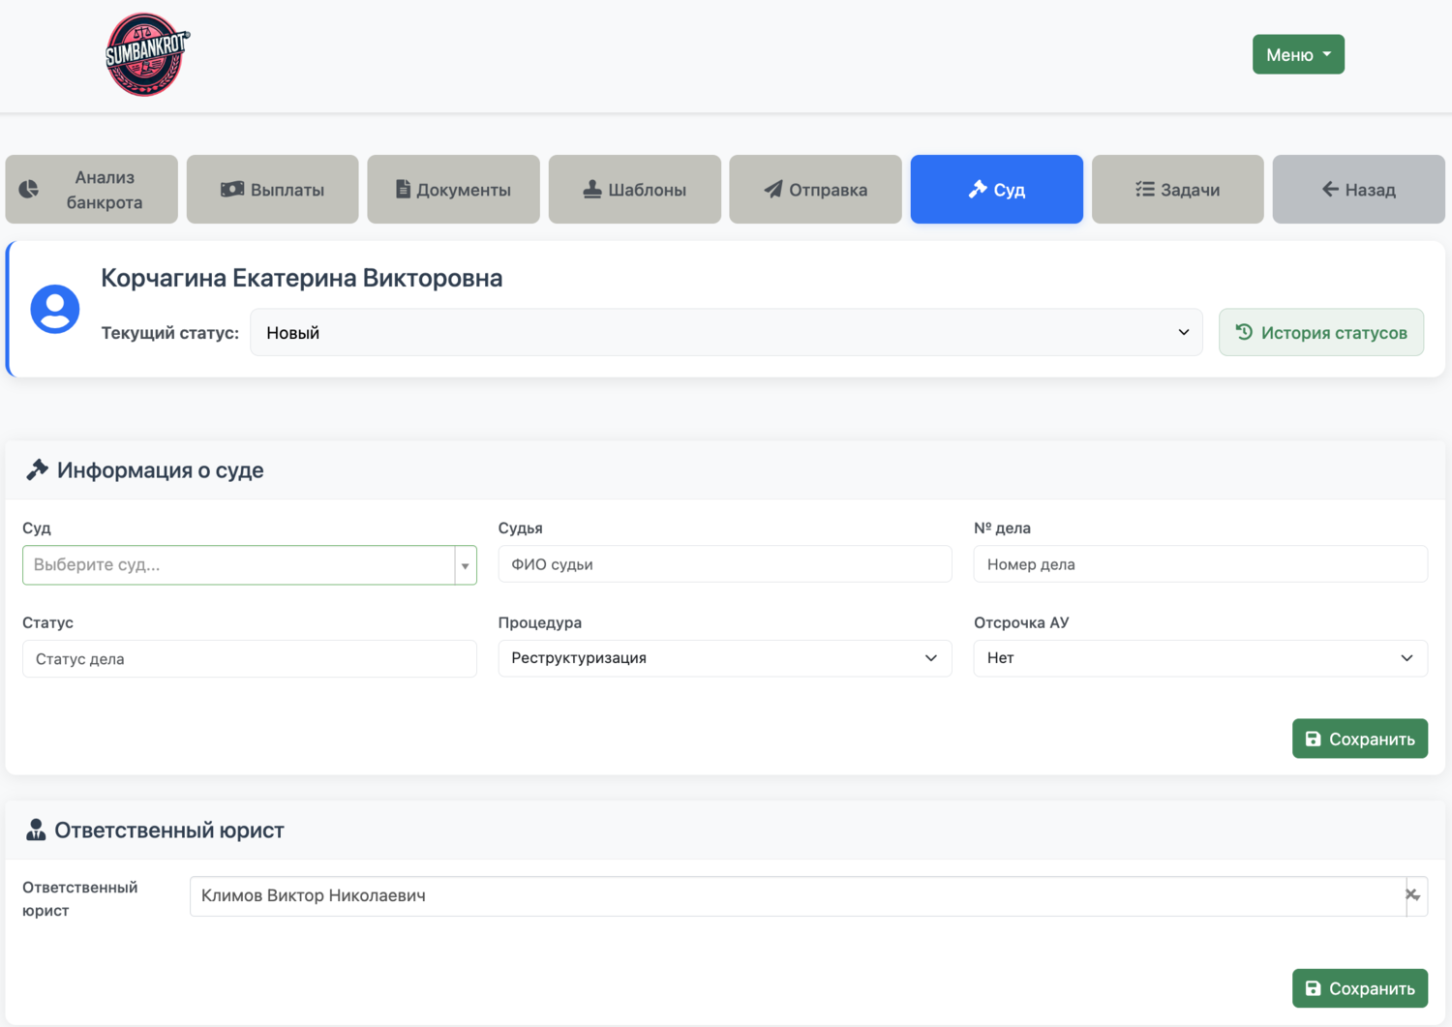Click the Информация о суде heading
This screenshot has width=1452, height=1027.
(x=161, y=470)
